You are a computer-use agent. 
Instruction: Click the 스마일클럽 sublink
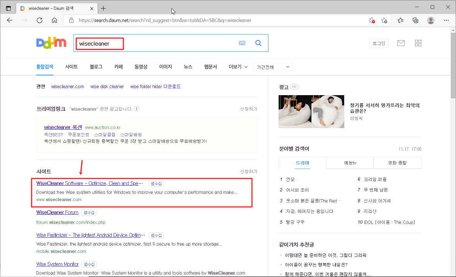coord(105,134)
